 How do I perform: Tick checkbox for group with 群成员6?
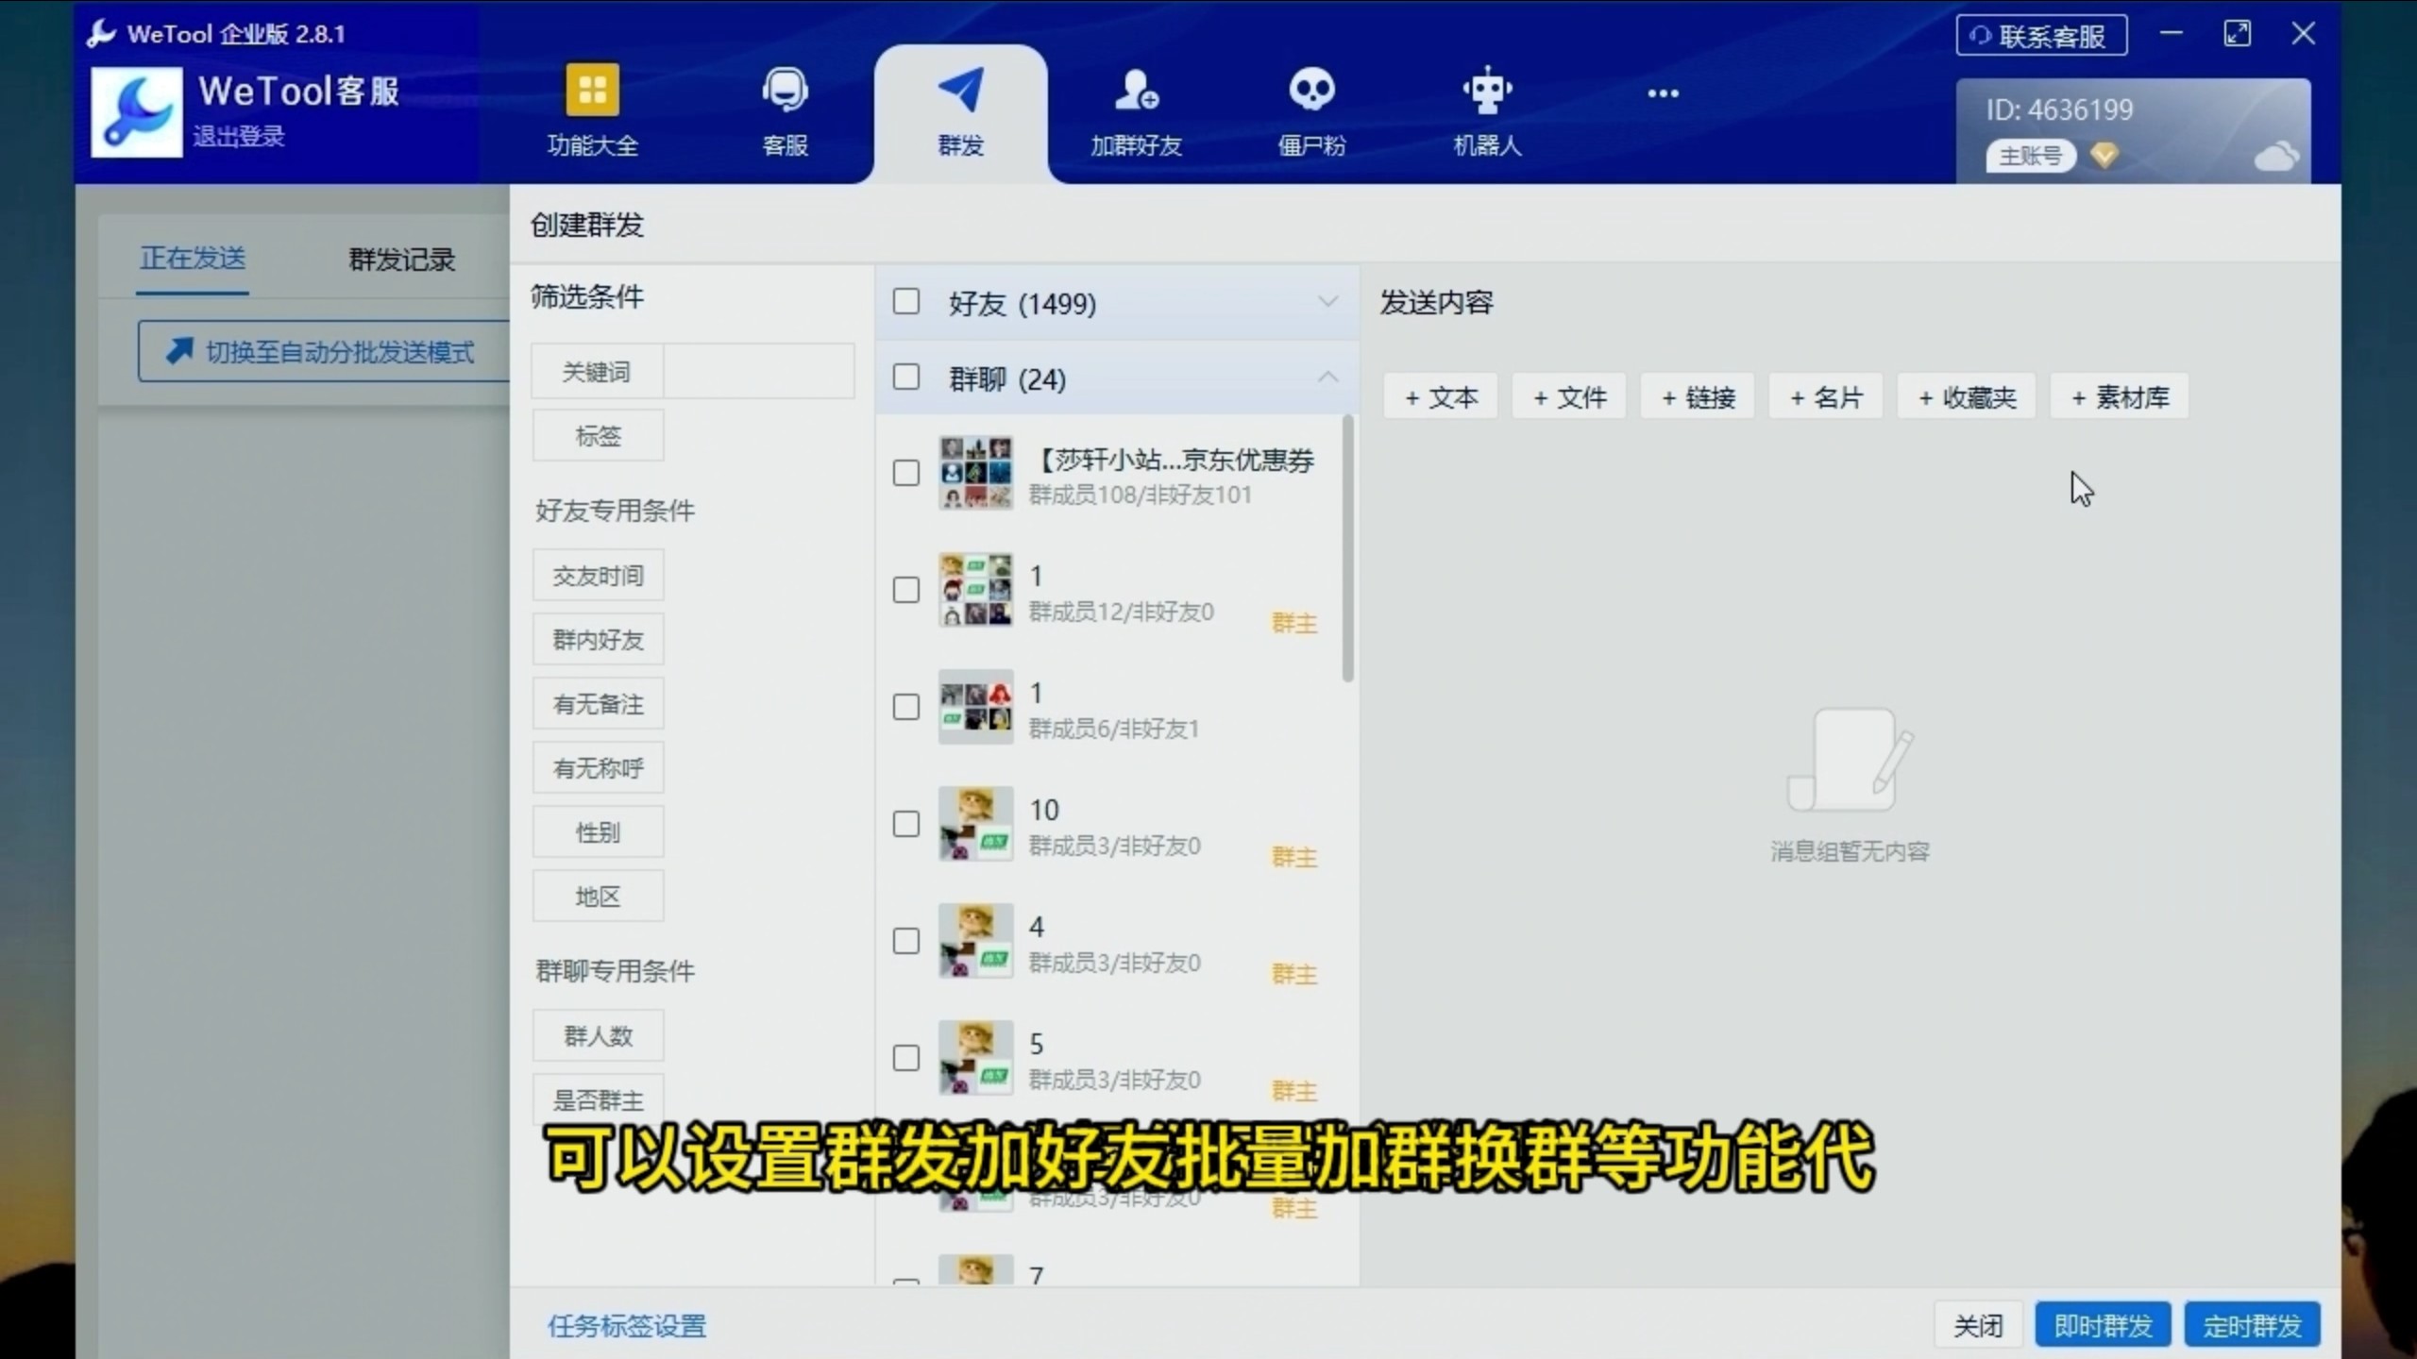[x=906, y=707]
